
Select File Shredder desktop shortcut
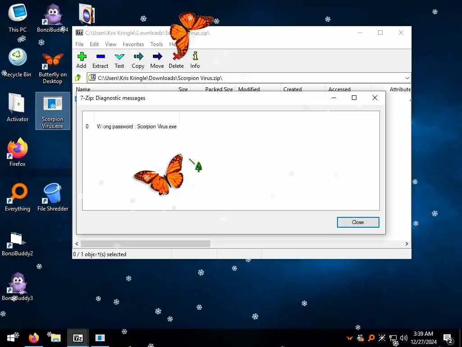[52, 197]
